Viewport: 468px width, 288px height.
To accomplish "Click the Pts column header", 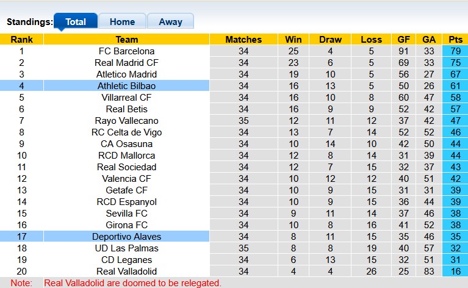I will 455,40.
